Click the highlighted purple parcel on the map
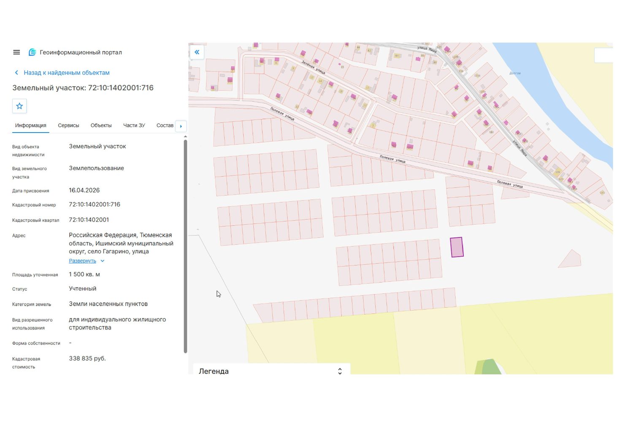This screenshot has height=448, width=633. click(457, 247)
